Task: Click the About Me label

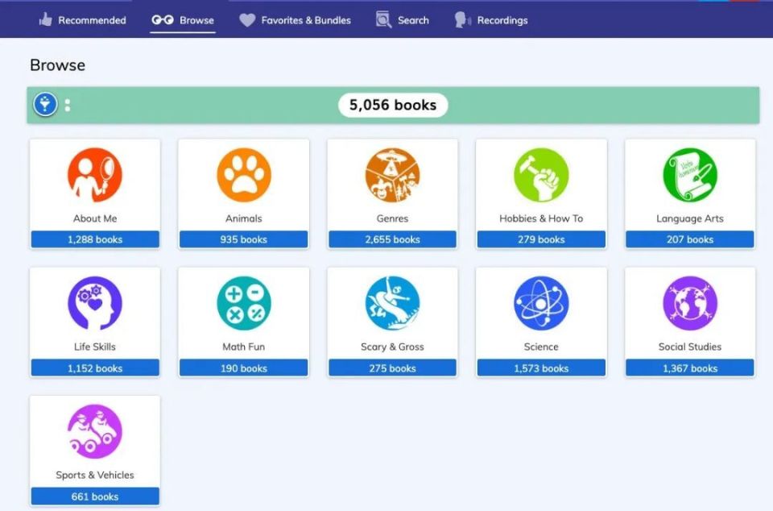Action: pos(95,218)
